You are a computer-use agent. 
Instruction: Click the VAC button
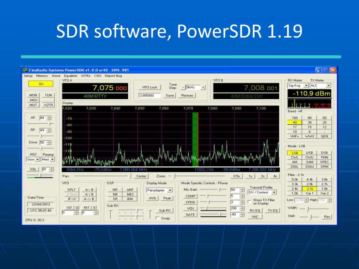click(x=255, y=216)
